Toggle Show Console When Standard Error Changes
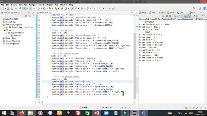This screenshot has height=116, width=207. (189, 16)
